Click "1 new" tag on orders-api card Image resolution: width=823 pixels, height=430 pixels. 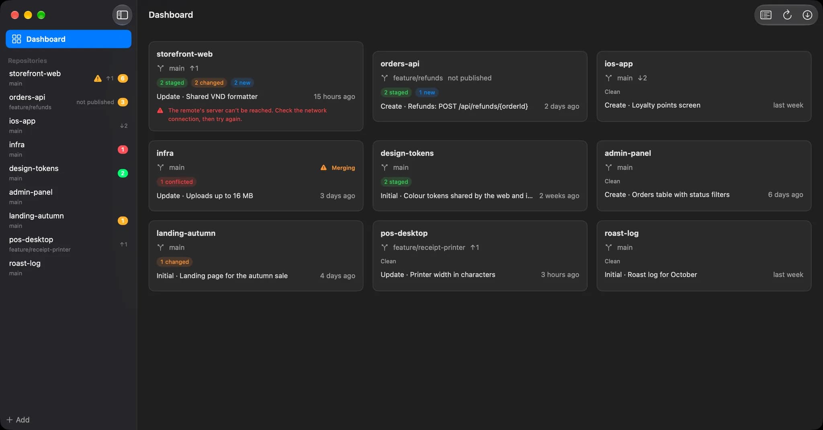tap(427, 92)
